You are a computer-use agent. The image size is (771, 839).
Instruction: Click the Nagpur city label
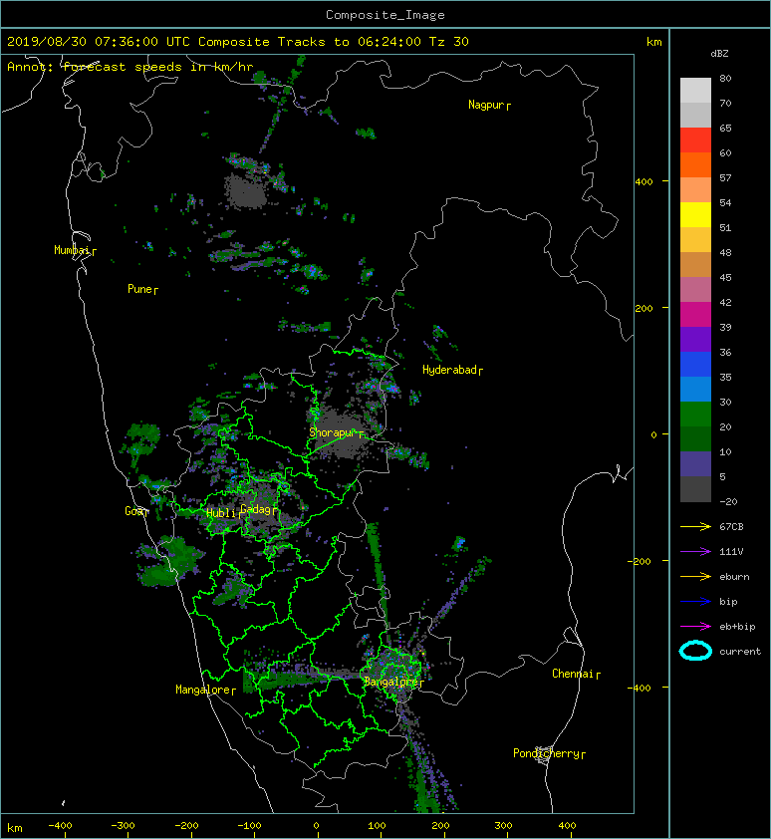pos(489,105)
